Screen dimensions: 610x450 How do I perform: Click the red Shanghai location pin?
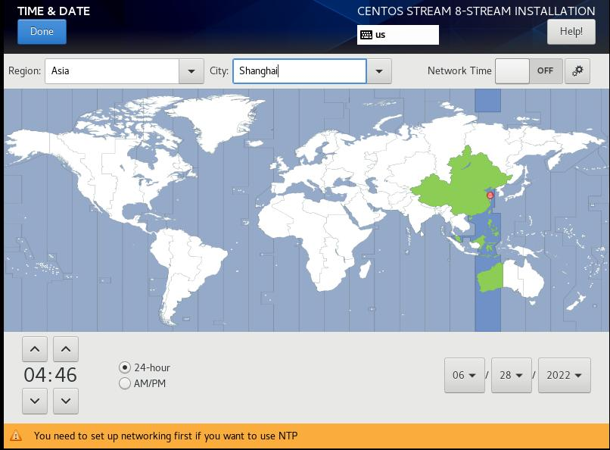pos(490,195)
